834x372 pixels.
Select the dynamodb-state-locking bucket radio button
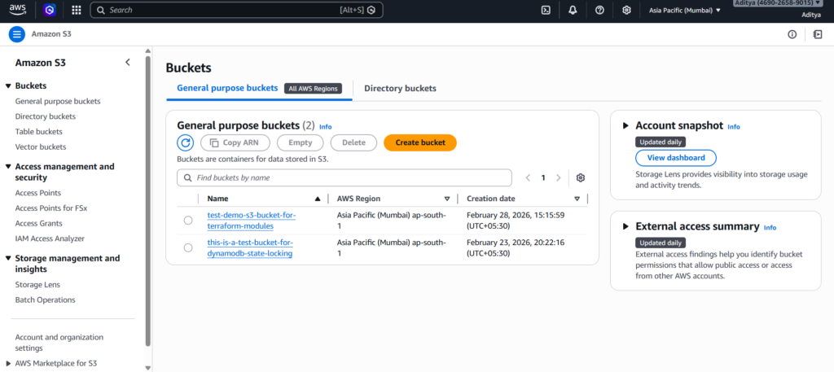tap(188, 247)
